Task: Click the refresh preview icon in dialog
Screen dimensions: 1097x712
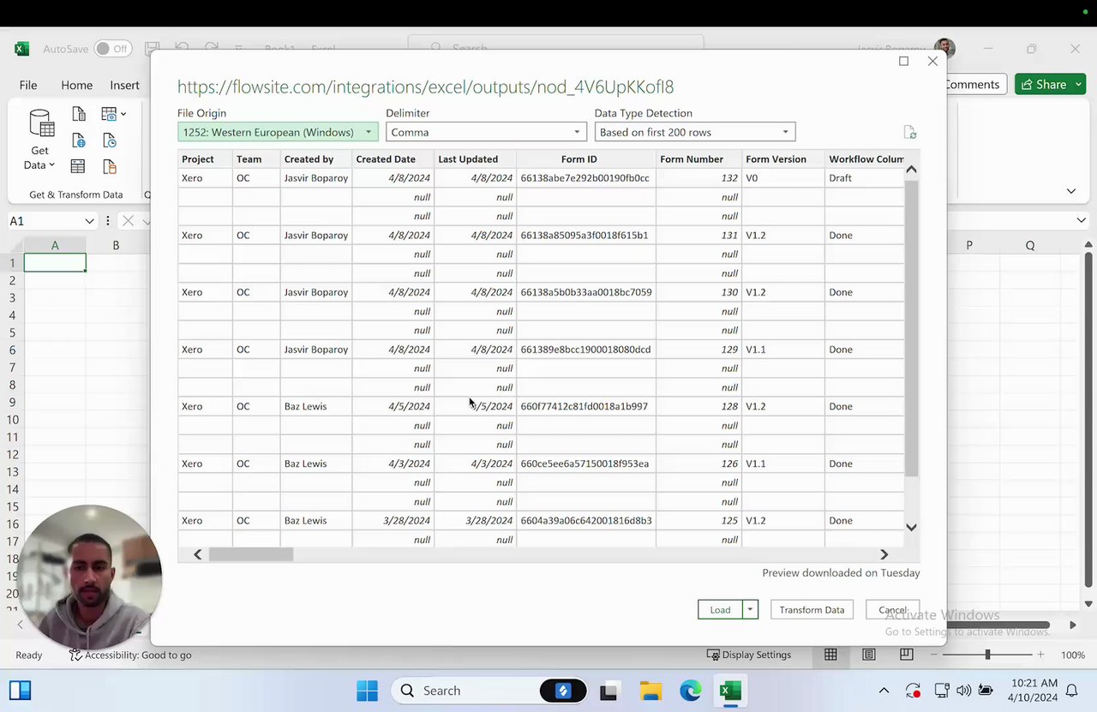Action: [x=910, y=132]
